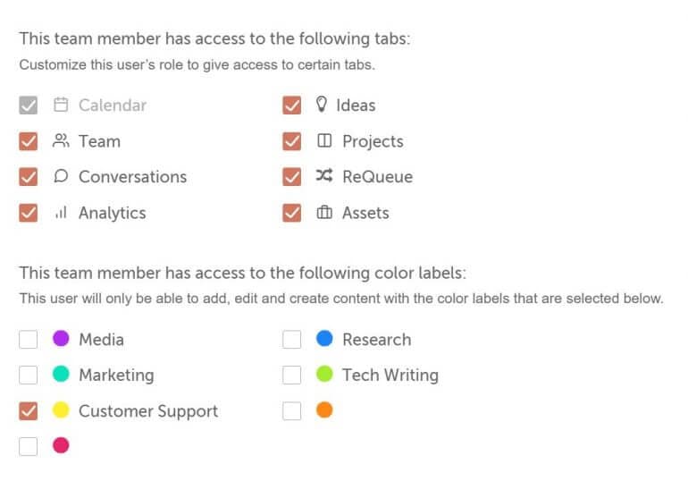Uncheck the Analytics tab checkbox
Image resolution: width=688 pixels, height=498 pixels.
point(28,213)
